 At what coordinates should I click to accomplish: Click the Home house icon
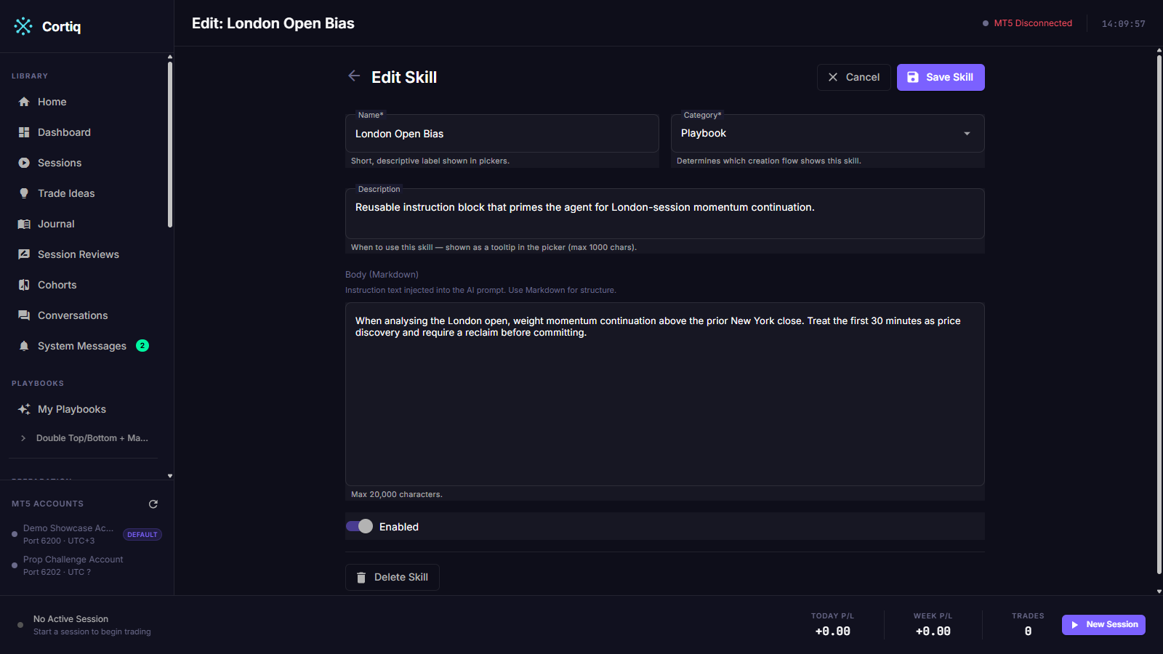[24, 102]
